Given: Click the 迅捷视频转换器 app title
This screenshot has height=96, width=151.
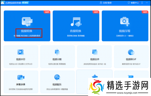Looking at the screenshot, I should pos(13,3).
